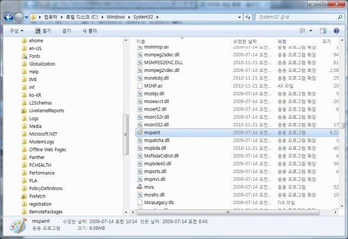
Task: Select the Microsoft.NET folder in tree
Action: [x=43, y=134]
